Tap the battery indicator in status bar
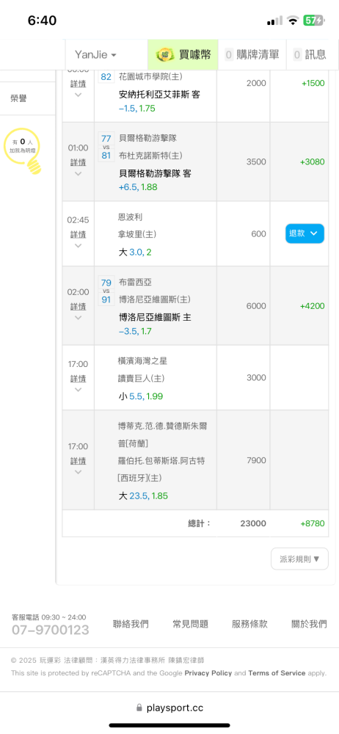 [x=313, y=21]
